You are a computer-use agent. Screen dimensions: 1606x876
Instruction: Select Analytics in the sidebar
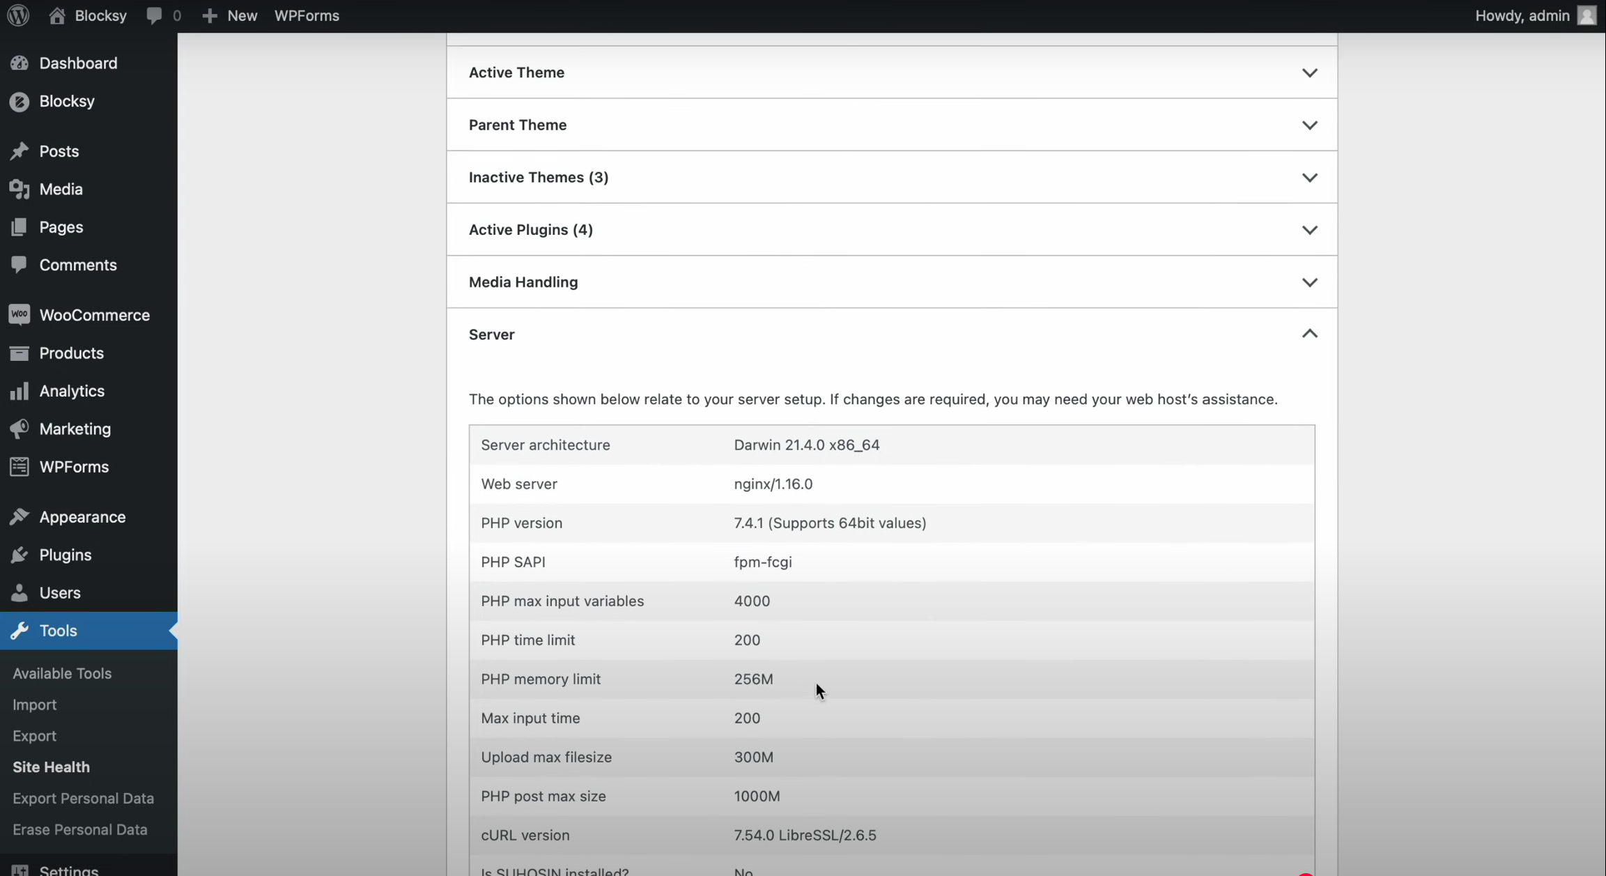tap(72, 391)
